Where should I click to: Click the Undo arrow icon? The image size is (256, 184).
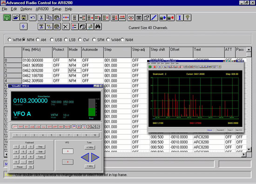tap(33, 18)
